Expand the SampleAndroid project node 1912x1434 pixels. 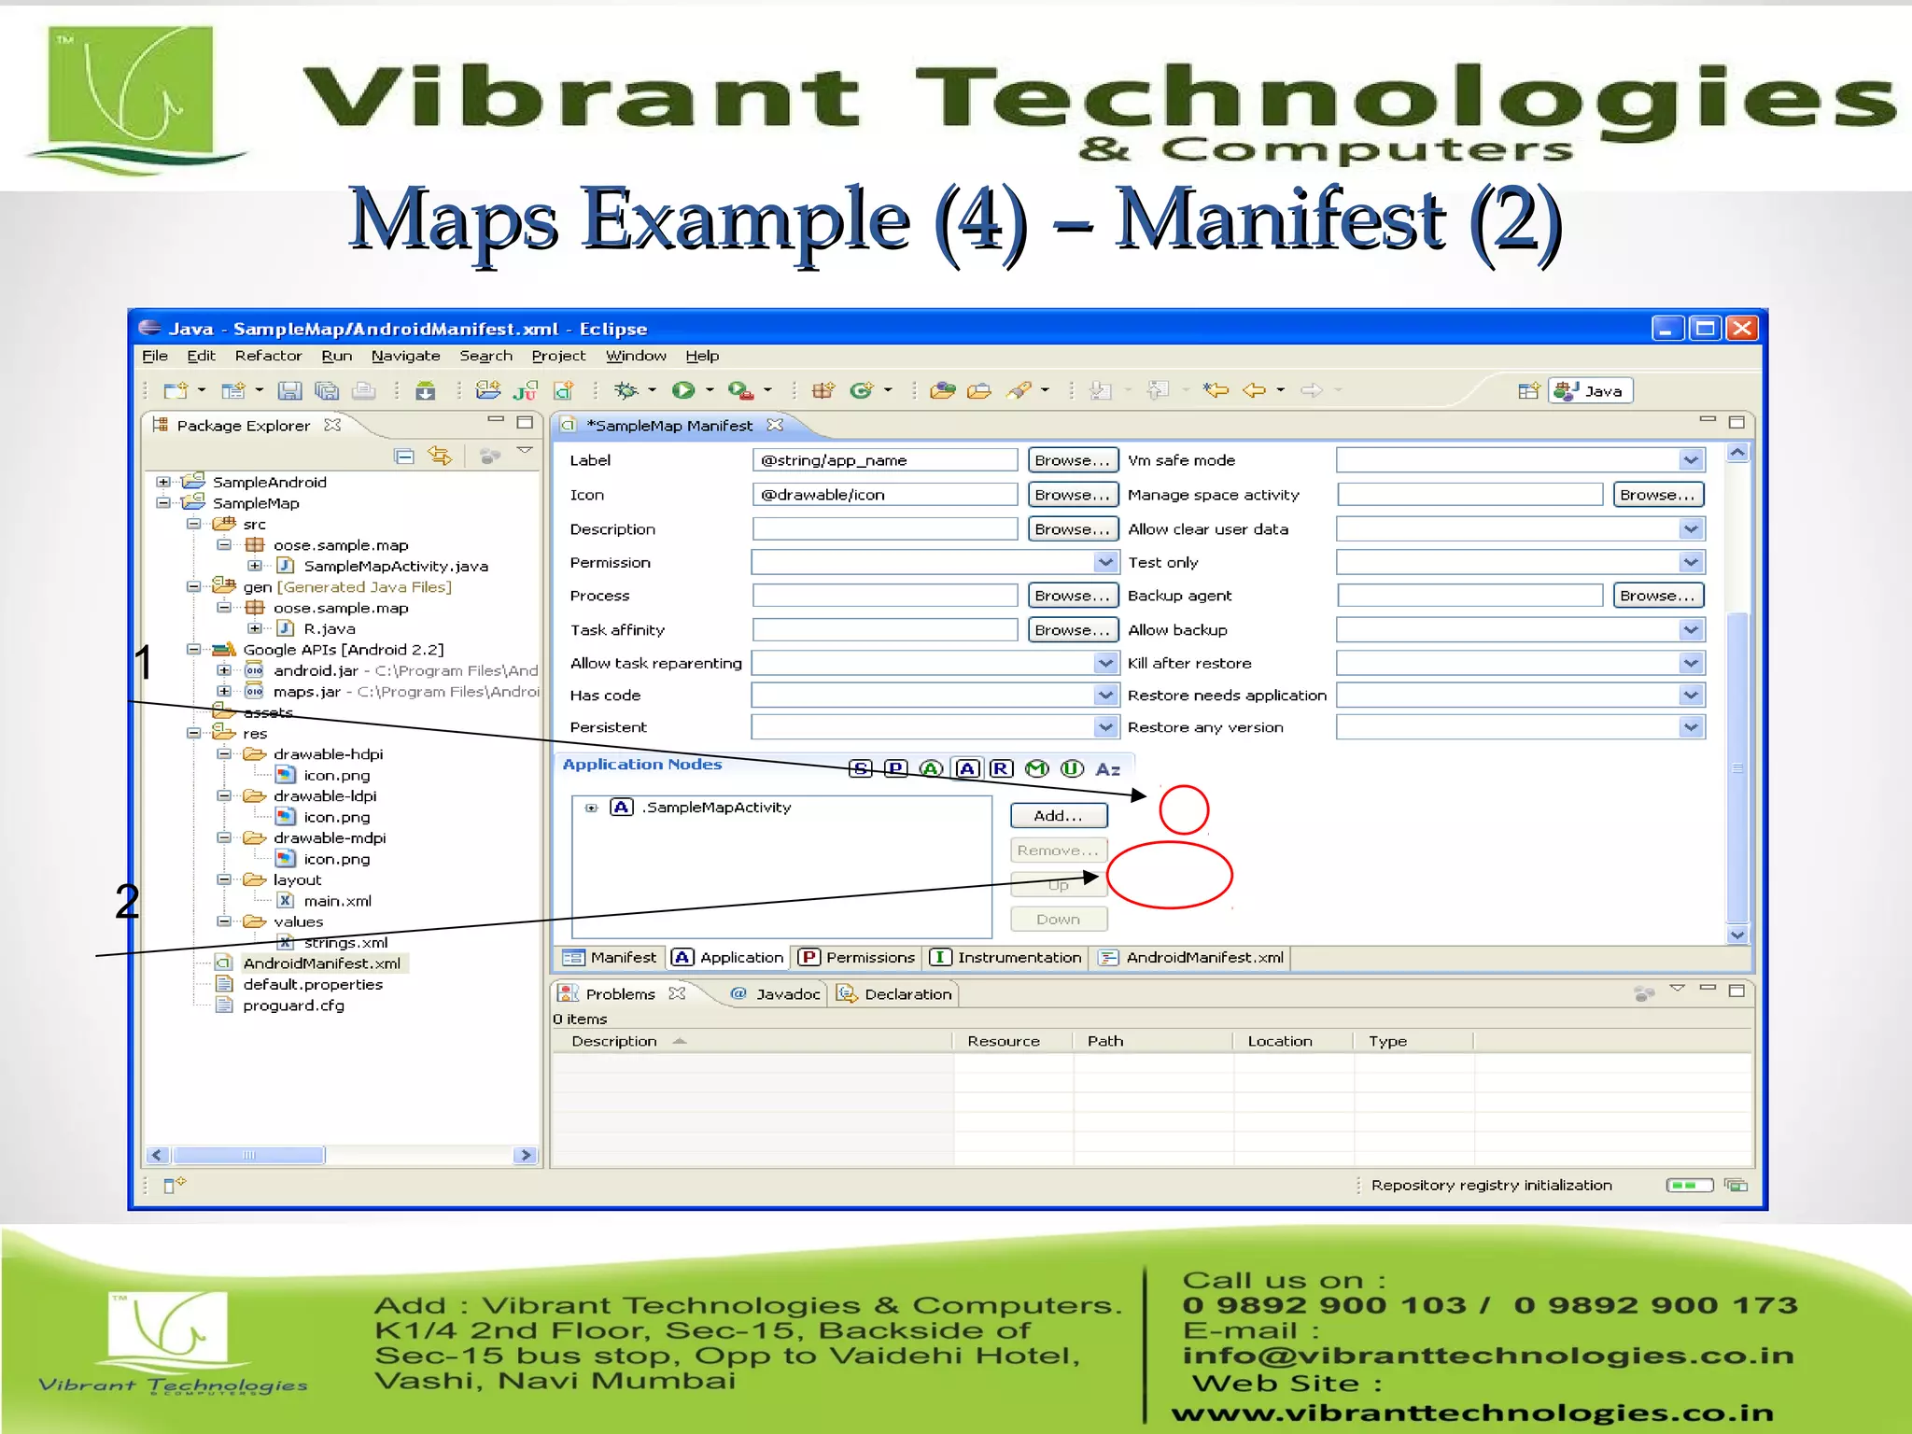coord(163,482)
